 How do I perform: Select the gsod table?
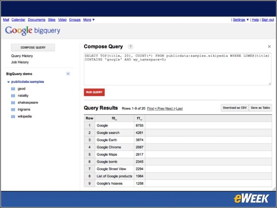tap(22, 88)
